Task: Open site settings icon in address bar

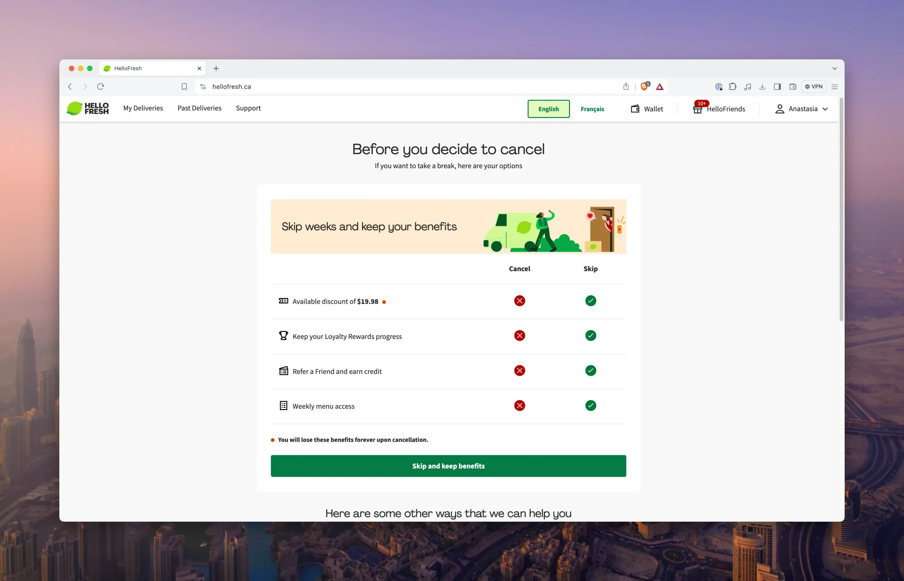Action: pyautogui.click(x=203, y=86)
